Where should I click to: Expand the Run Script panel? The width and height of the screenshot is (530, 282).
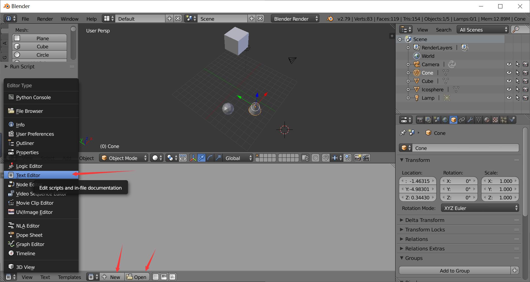click(x=22, y=66)
